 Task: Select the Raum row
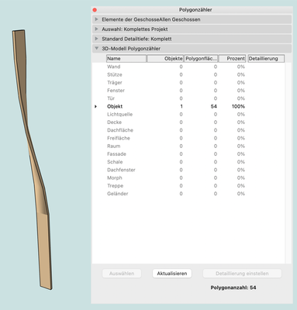(x=188, y=146)
